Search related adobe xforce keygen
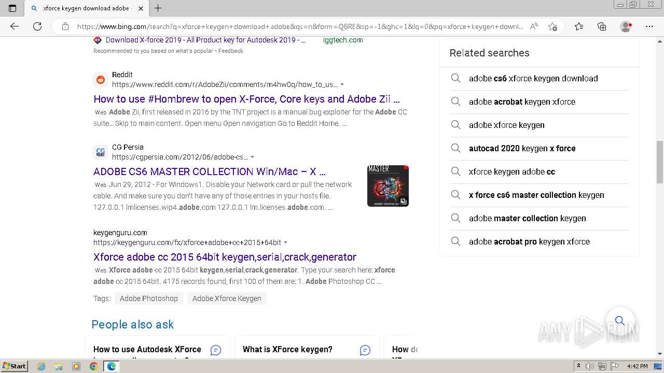Viewport: 664px width, 373px height. [539, 125]
